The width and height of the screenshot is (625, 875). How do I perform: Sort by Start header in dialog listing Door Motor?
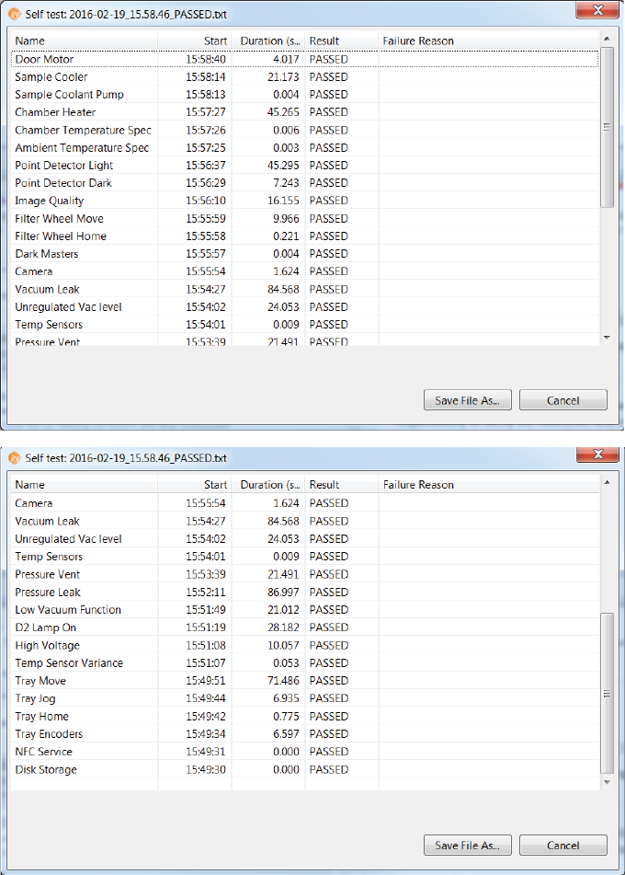(195, 40)
